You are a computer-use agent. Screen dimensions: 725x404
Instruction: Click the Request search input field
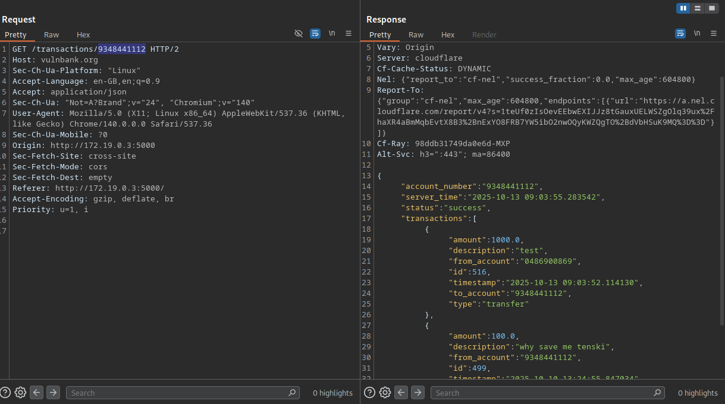178,393
